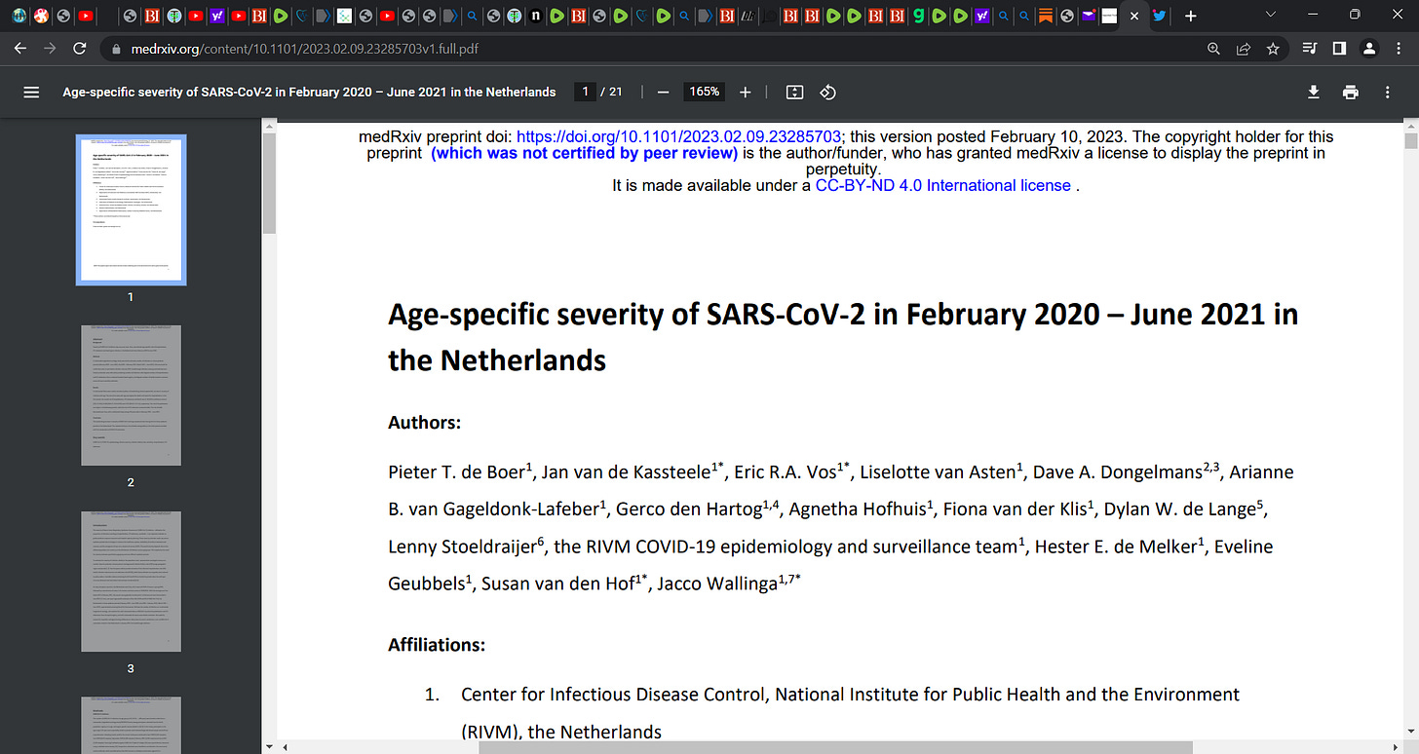Image resolution: width=1419 pixels, height=754 pixels.
Task: Open a new browser tab
Action: (1190, 16)
